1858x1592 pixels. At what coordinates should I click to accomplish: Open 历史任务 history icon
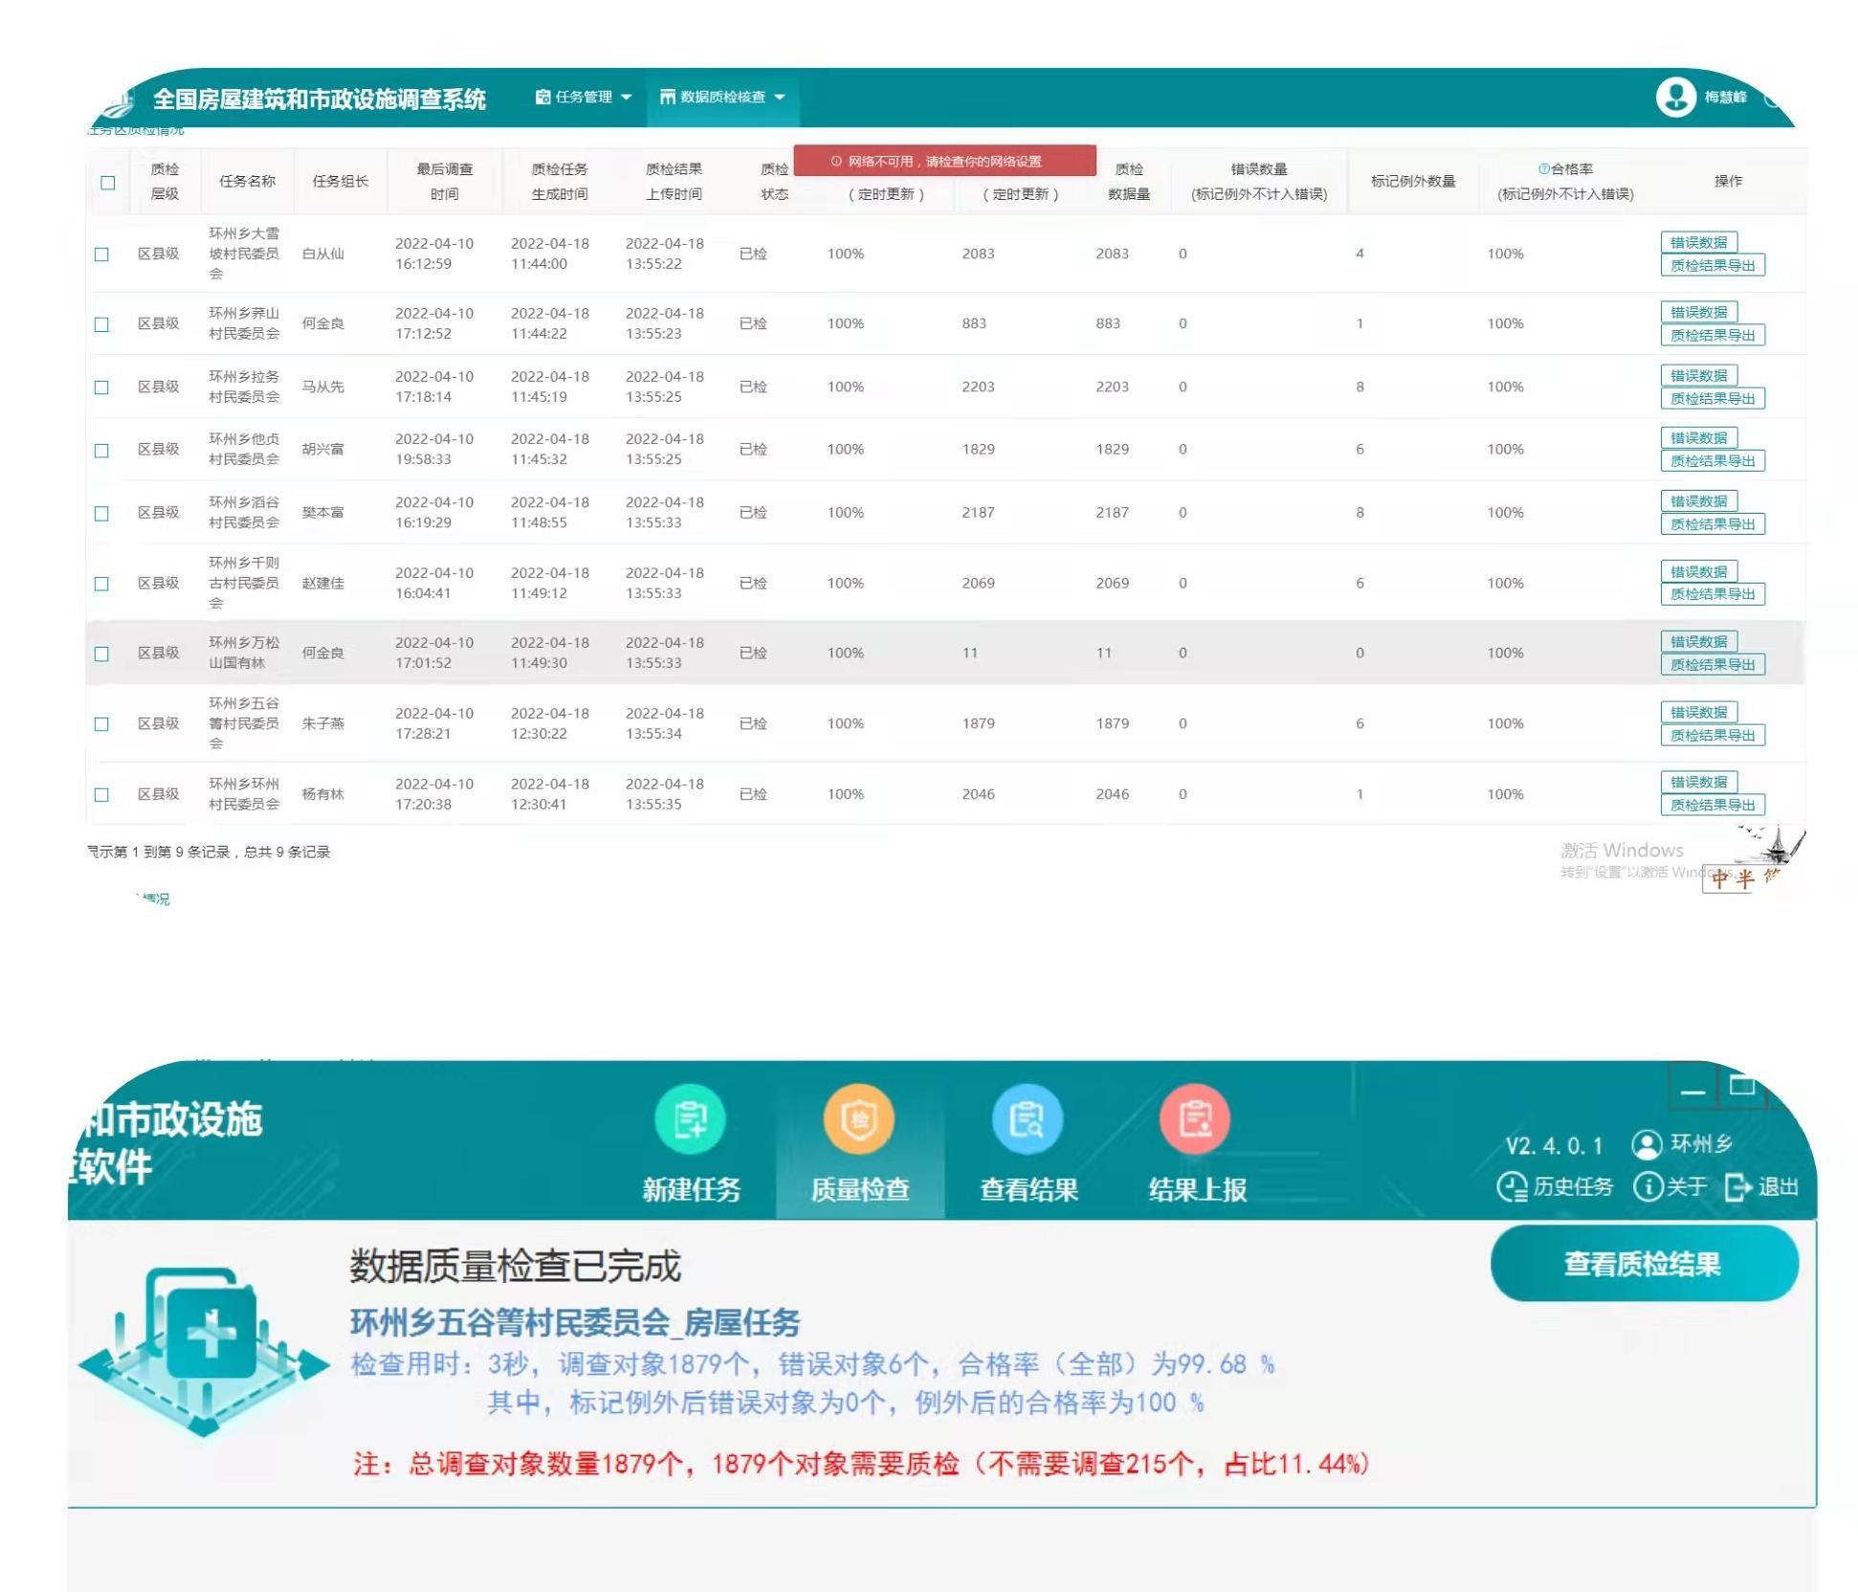[1512, 1187]
